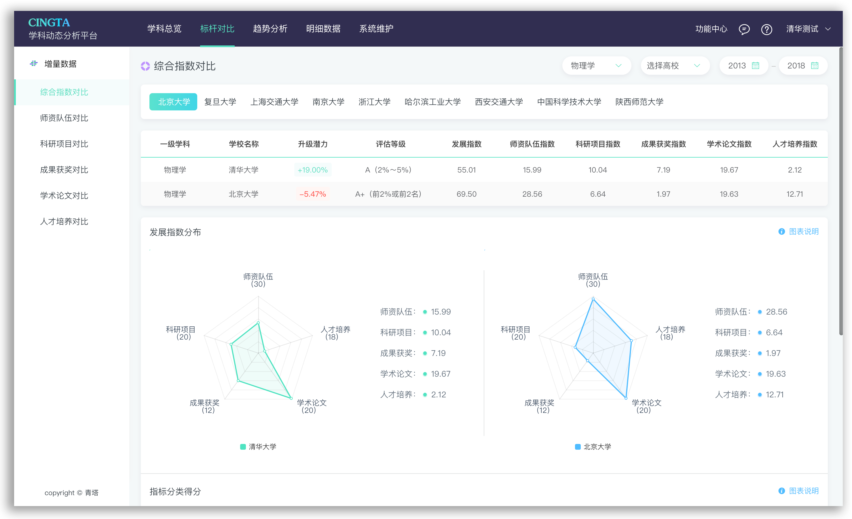Click the 评估等级 column header
This screenshot has height=519, width=852.
coord(390,144)
